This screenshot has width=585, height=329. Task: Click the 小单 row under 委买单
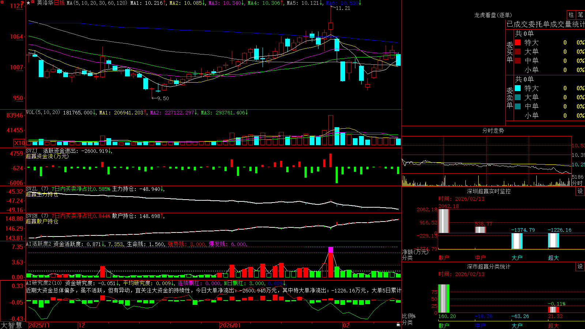(550, 70)
